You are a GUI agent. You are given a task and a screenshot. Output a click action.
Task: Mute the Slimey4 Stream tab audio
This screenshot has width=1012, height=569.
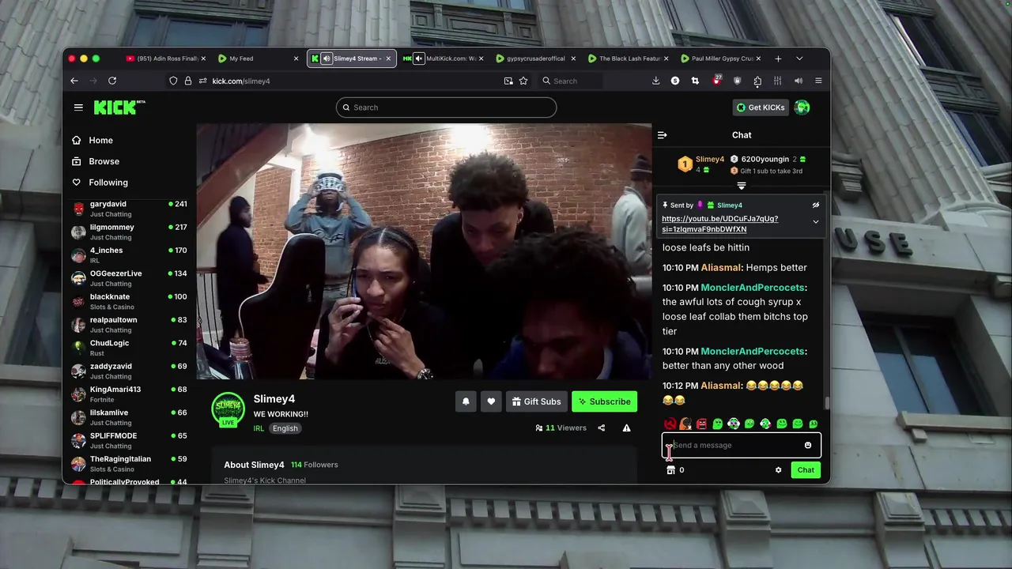point(327,58)
